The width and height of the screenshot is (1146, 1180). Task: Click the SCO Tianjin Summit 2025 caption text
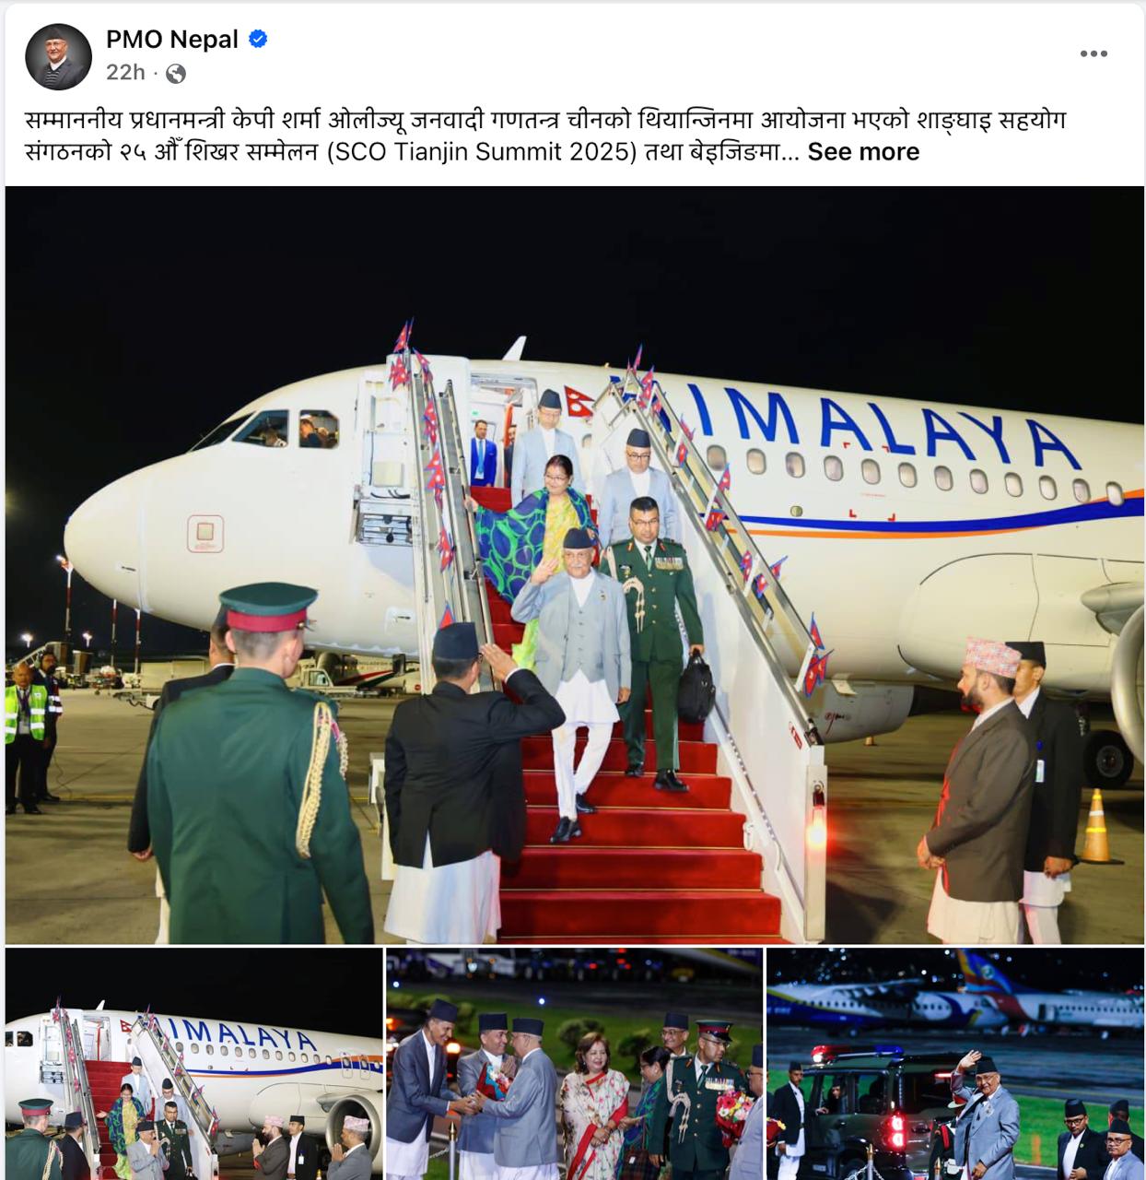coord(482,152)
